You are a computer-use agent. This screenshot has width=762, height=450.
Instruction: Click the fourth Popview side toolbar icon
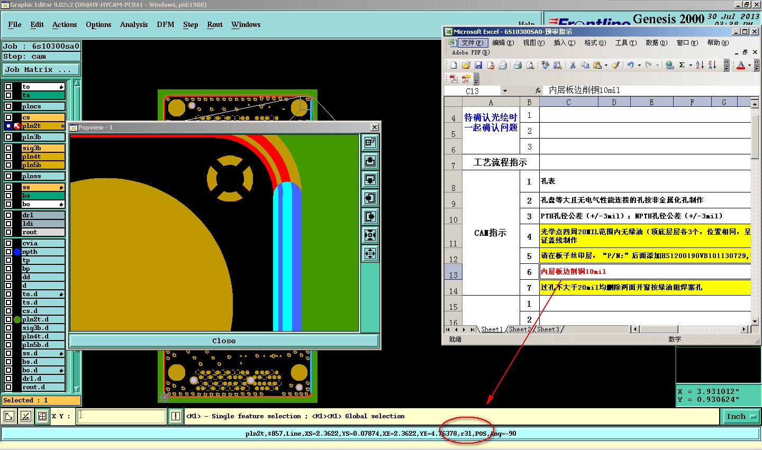pyautogui.click(x=370, y=198)
